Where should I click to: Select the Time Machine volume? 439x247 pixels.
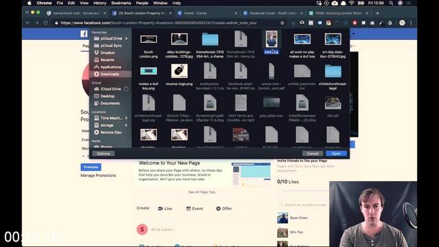[110, 118]
